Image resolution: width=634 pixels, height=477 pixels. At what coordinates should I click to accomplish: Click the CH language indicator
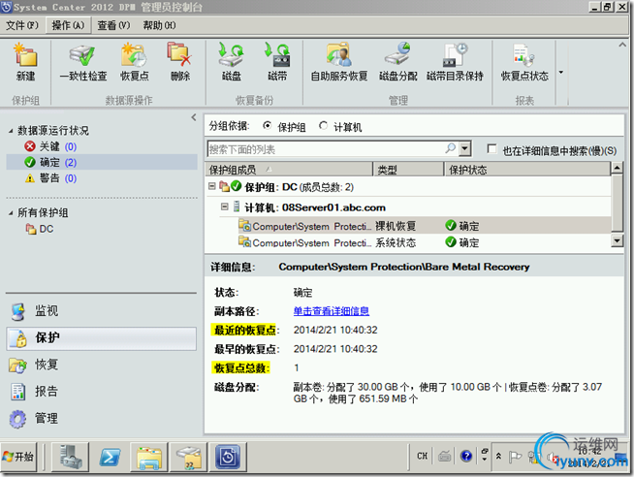[x=422, y=456]
